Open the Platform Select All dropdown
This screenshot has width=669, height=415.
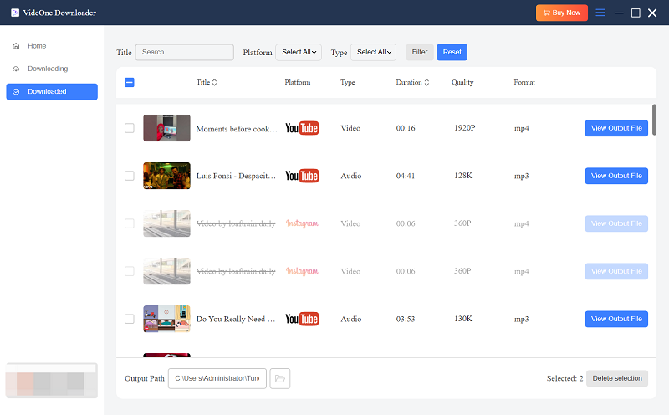[x=299, y=52]
